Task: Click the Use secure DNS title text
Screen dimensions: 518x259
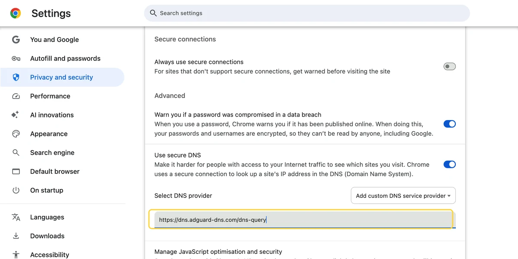Action: point(178,155)
